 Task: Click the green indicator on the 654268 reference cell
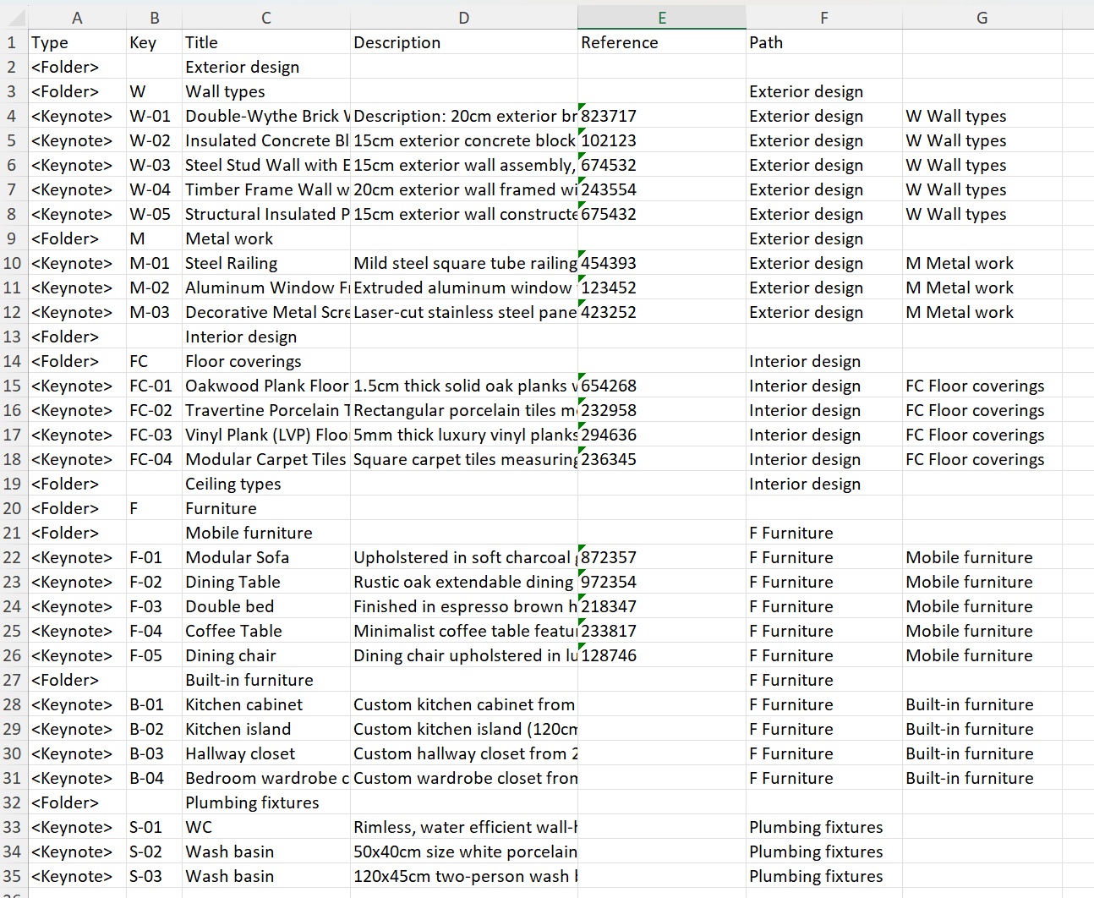click(x=581, y=378)
